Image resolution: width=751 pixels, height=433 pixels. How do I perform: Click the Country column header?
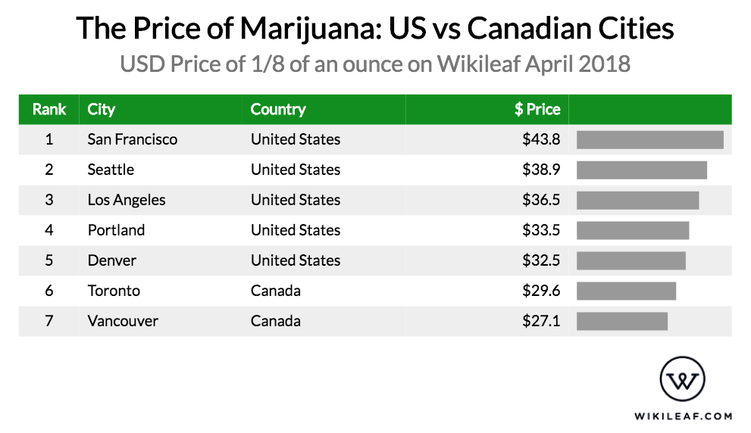click(x=278, y=110)
